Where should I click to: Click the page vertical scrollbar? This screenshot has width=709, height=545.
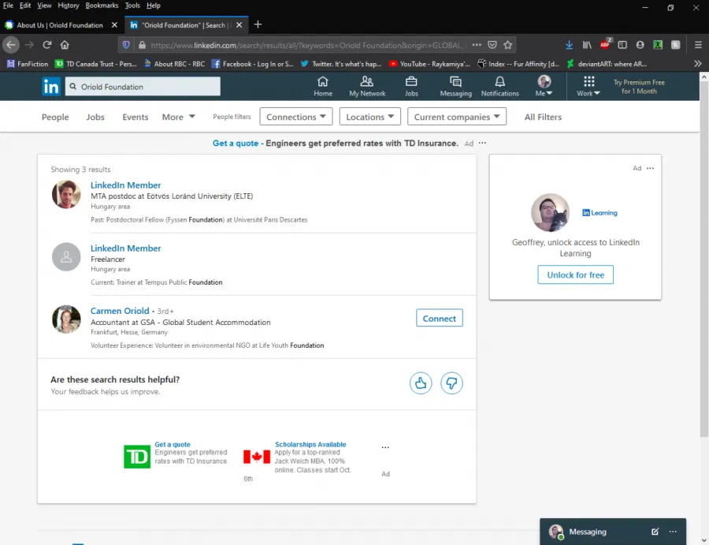[704, 258]
